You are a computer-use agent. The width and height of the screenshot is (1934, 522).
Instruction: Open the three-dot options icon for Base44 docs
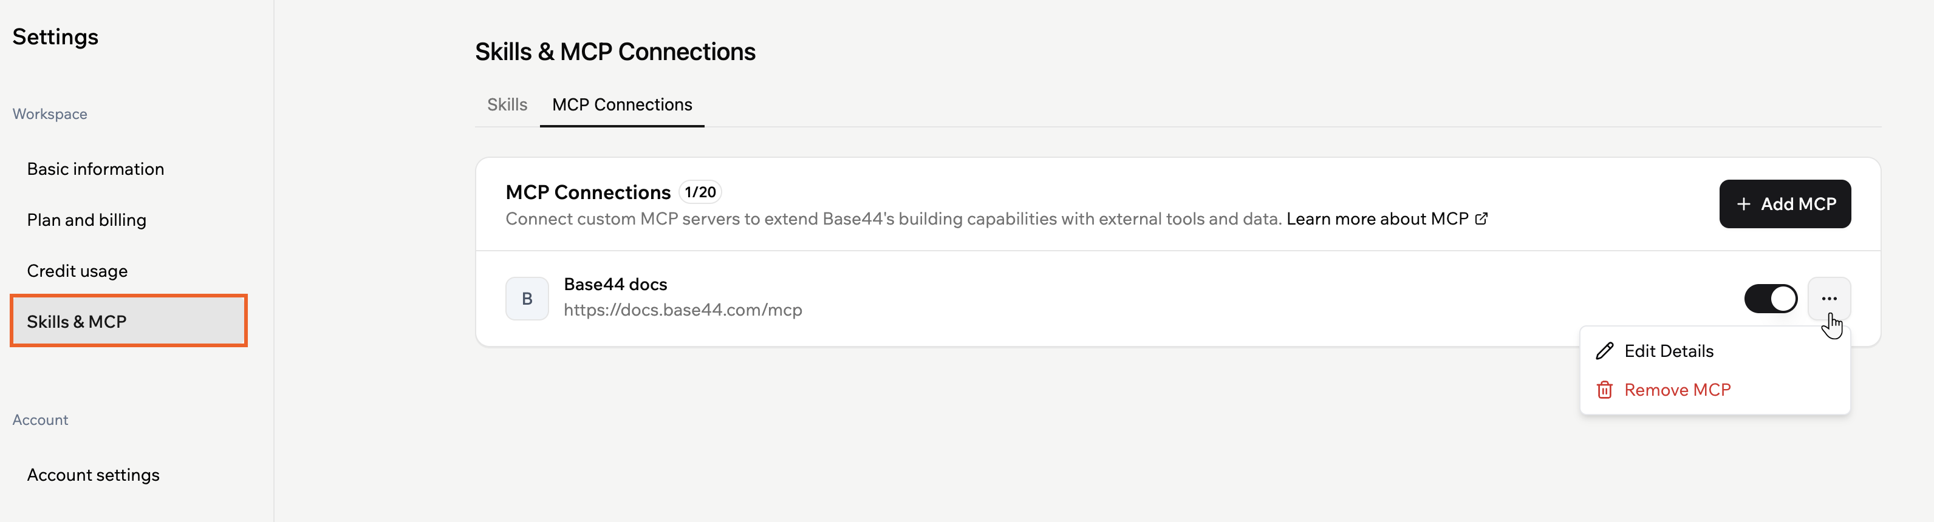click(x=1830, y=298)
